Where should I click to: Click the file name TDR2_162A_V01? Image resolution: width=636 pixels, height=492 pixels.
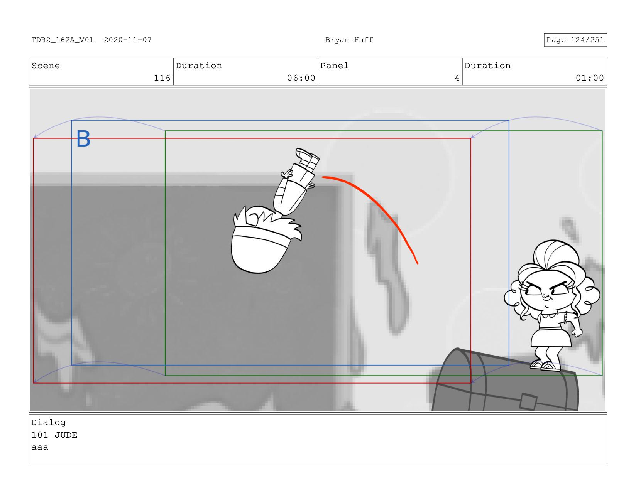(x=63, y=40)
